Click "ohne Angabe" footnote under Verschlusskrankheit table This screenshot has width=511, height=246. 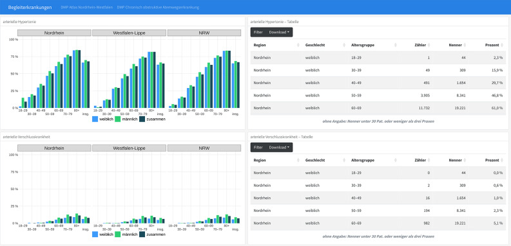(x=378, y=236)
